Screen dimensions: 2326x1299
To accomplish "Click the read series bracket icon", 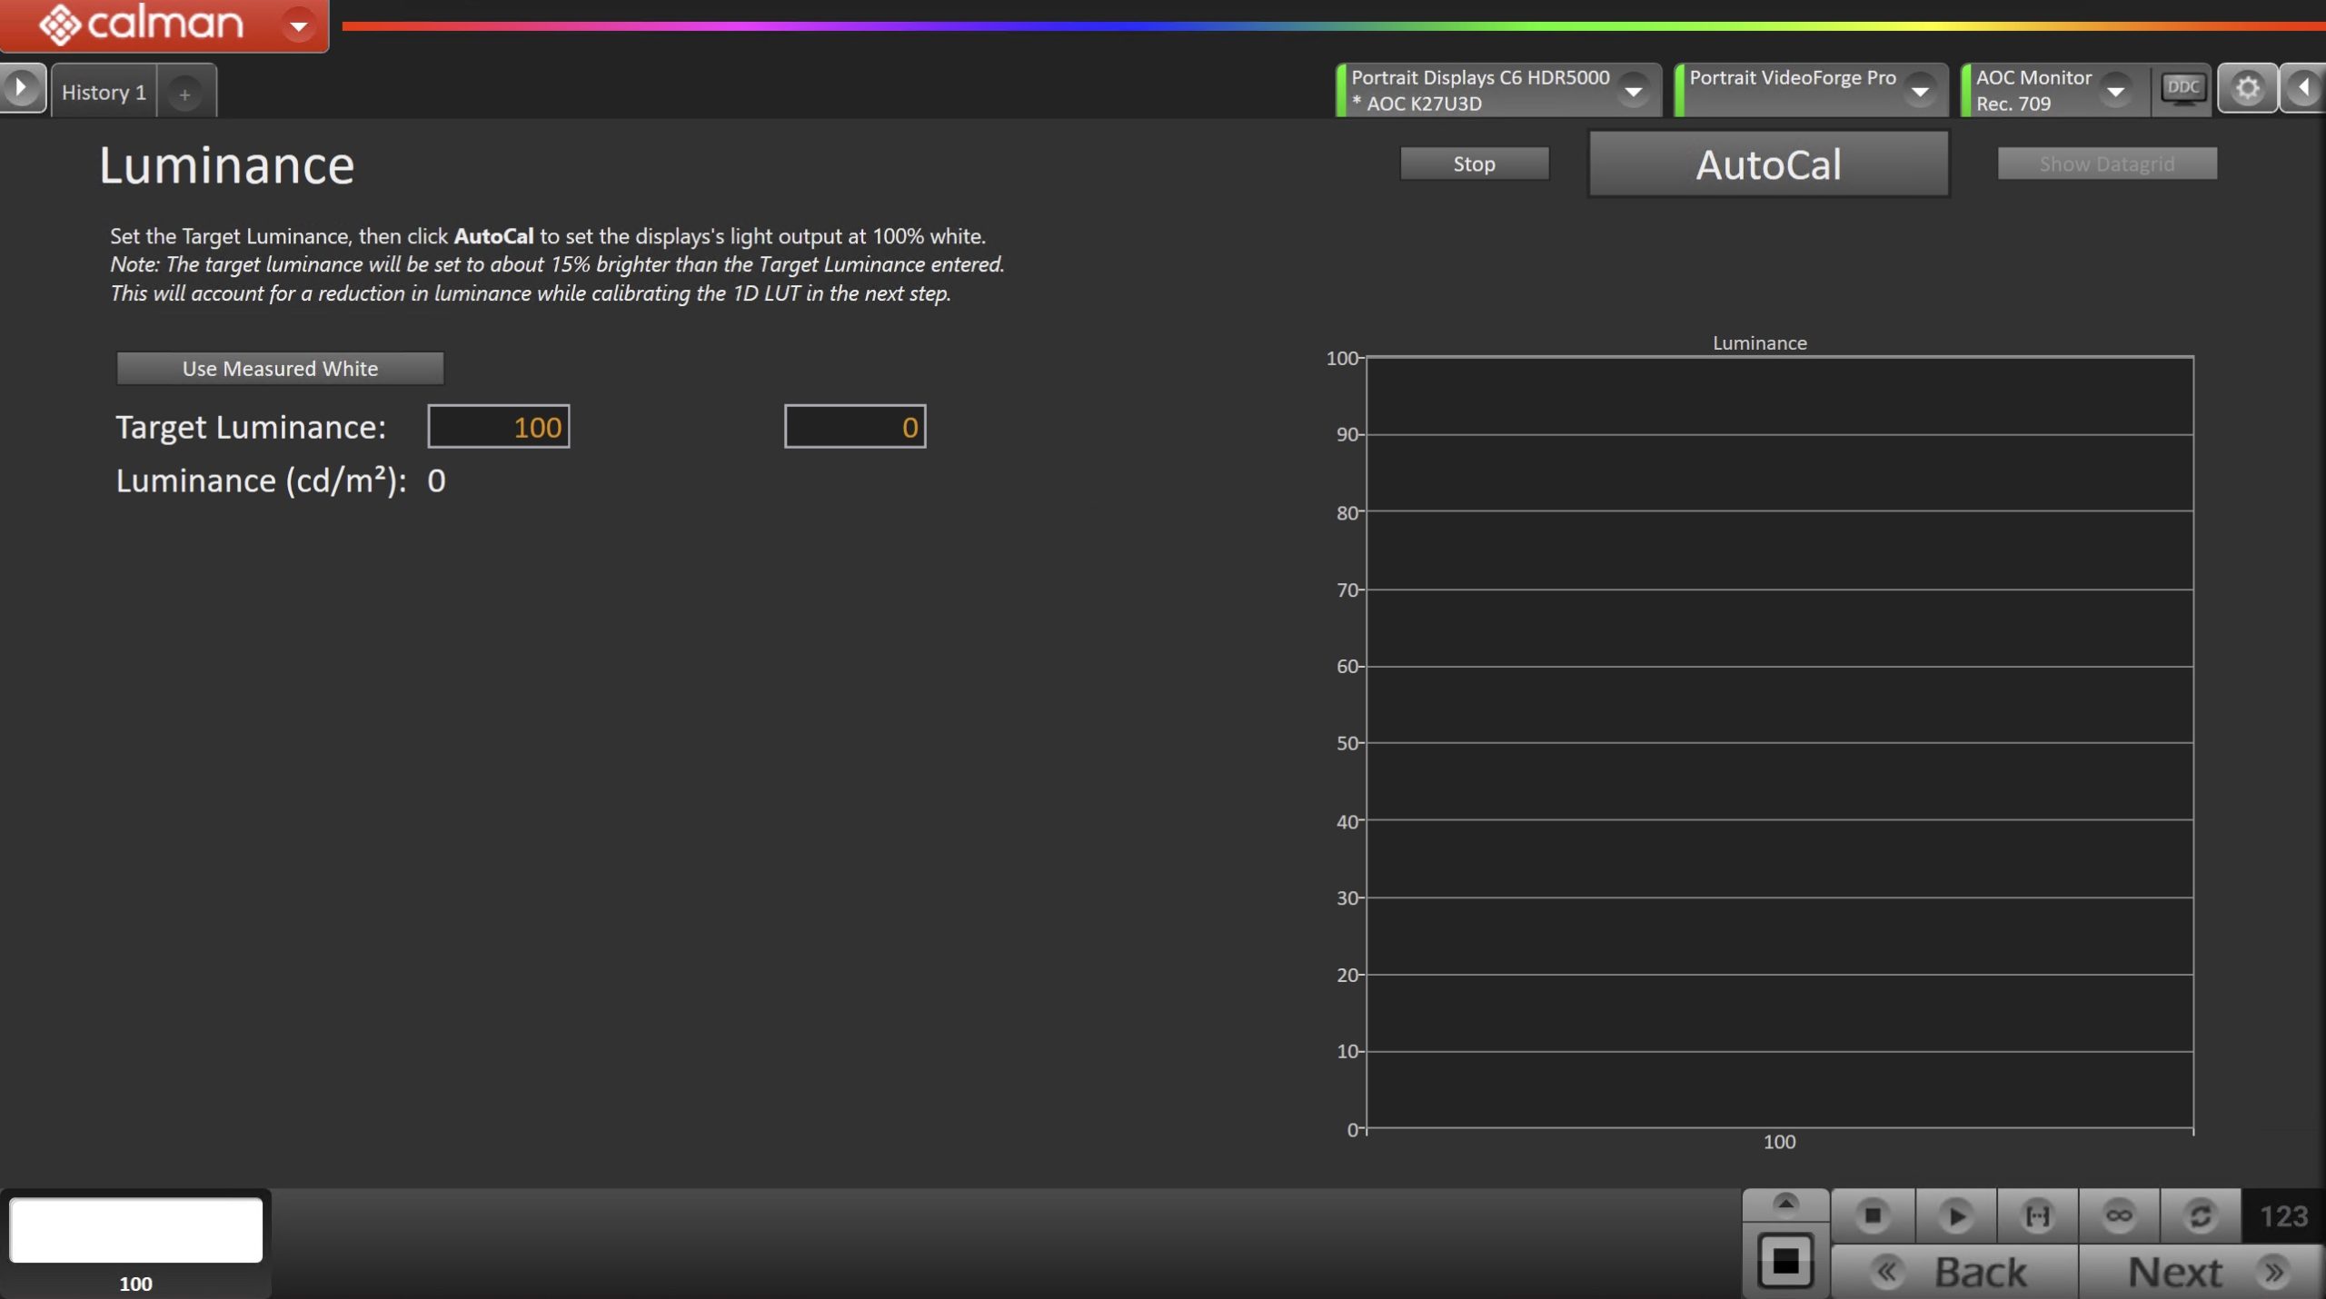I will [2037, 1215].
